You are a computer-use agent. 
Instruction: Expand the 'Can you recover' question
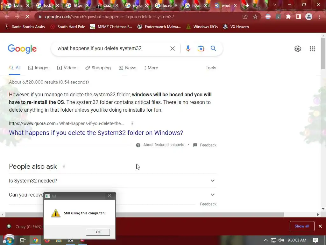(112, 195)
